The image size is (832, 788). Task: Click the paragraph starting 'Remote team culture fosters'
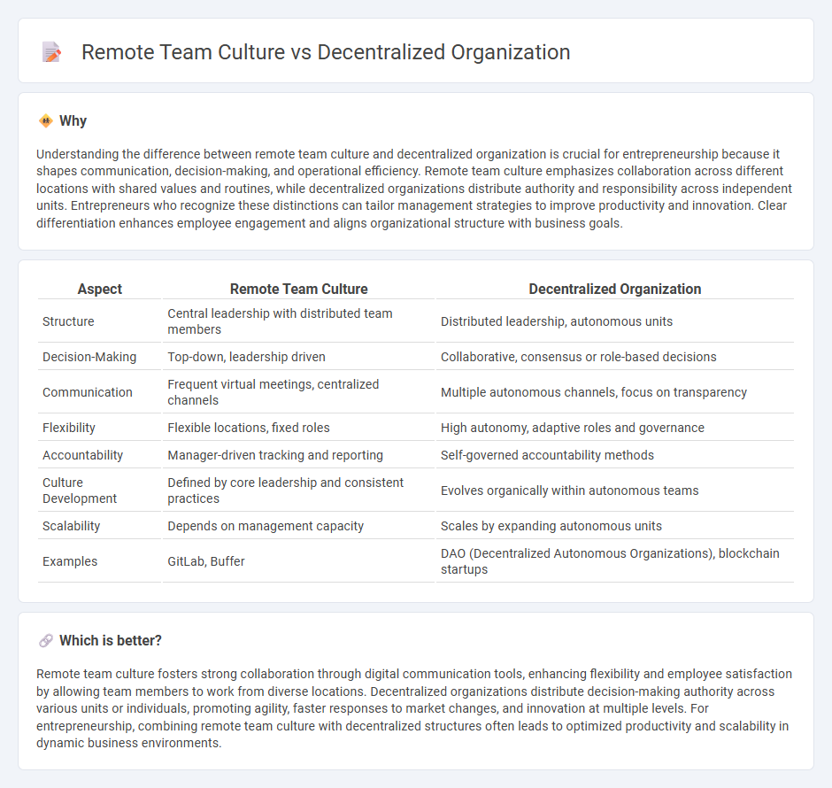click(415, 708)
